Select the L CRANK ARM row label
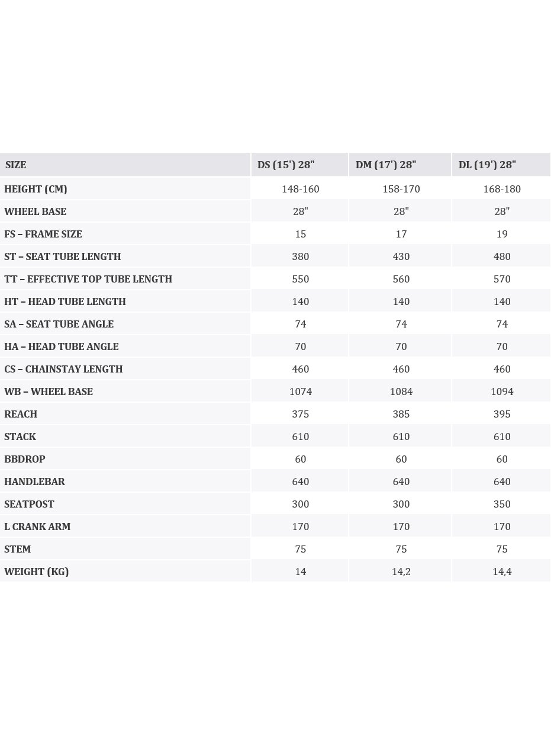The height and width of the screenshot is (735, 551). (x=37, y=527)
